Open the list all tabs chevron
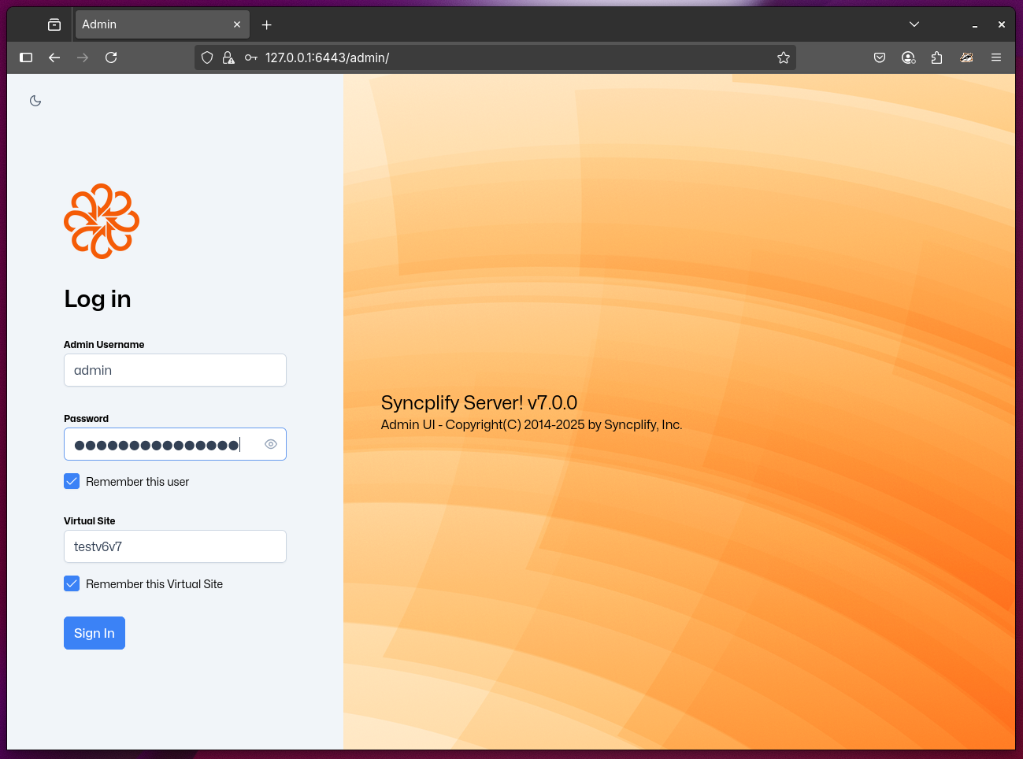1023x759 pixels. 914,24
